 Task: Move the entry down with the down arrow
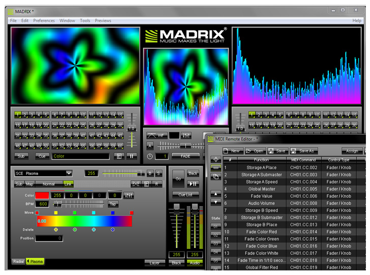(x=216, y=202)
